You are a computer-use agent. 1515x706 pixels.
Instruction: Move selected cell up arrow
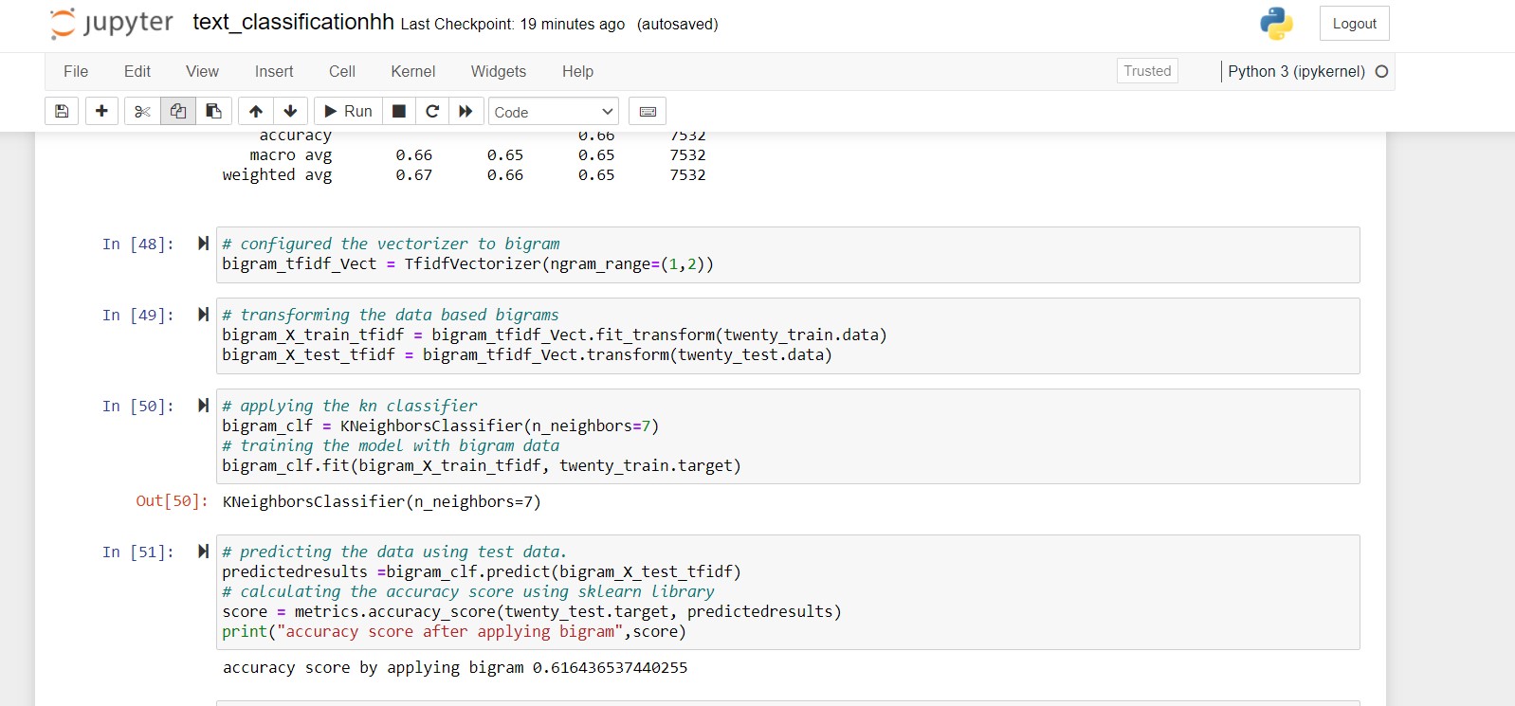[x=256, y=111]
